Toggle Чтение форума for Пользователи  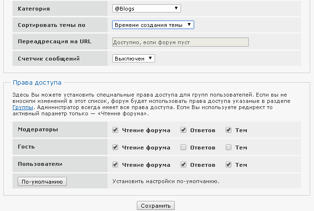tap(115, 164)
